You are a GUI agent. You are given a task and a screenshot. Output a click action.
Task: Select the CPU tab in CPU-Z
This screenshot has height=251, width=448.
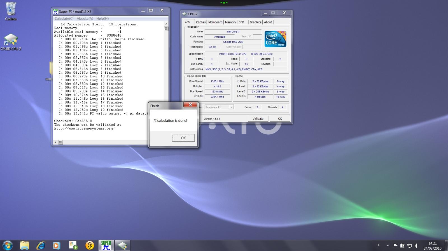188,22
